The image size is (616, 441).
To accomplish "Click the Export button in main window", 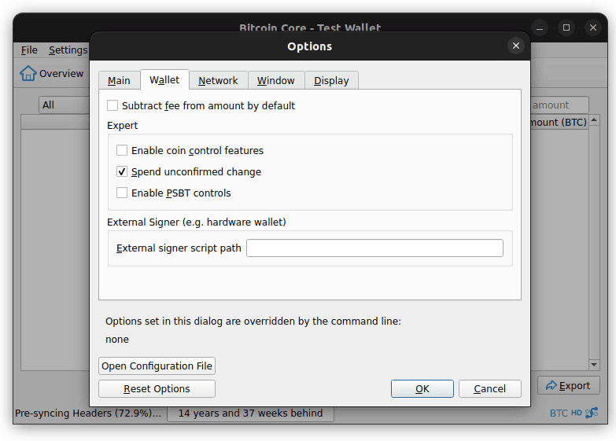I will click(x=569, y=386).
